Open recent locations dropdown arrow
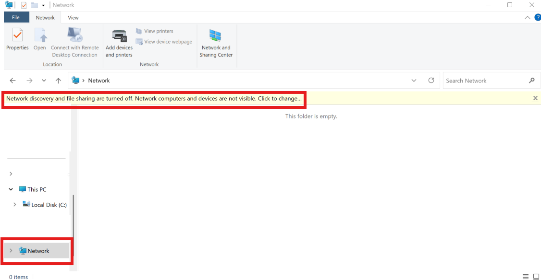The height and width of the screenshot is (280, 541). click(x=44, y=81)
